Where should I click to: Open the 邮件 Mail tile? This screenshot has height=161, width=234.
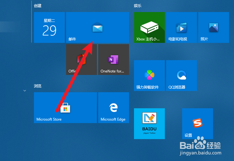click(98, 27)
